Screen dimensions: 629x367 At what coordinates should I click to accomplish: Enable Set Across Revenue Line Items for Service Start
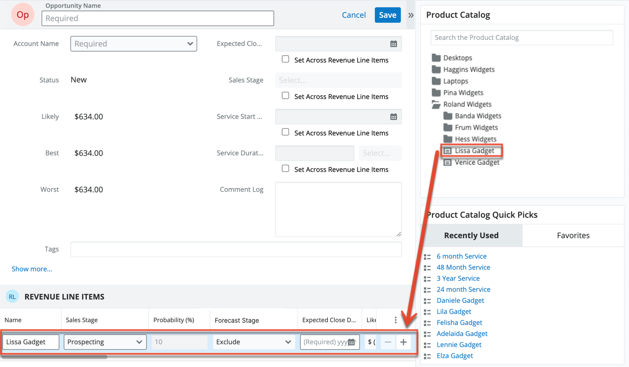pyautogui.click(x=285, y=133)
